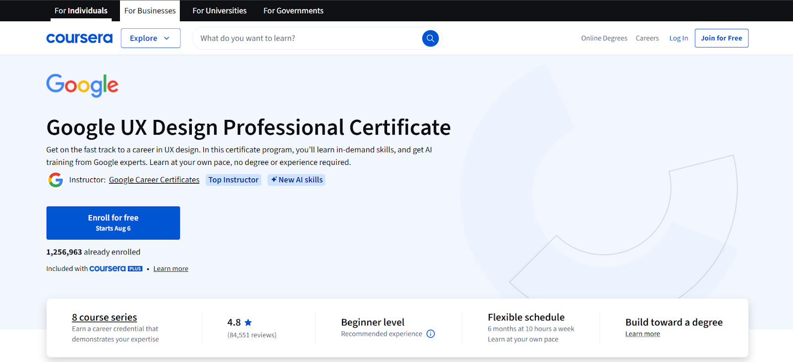Click the info icon beside Recommended experience
The image size is (793, 362).
431,334
